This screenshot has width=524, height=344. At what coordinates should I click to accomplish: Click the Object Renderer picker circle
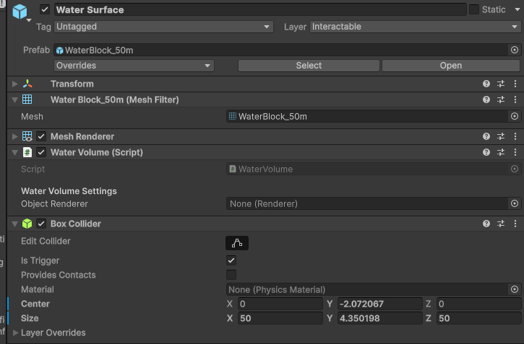(x=514, y=204)
